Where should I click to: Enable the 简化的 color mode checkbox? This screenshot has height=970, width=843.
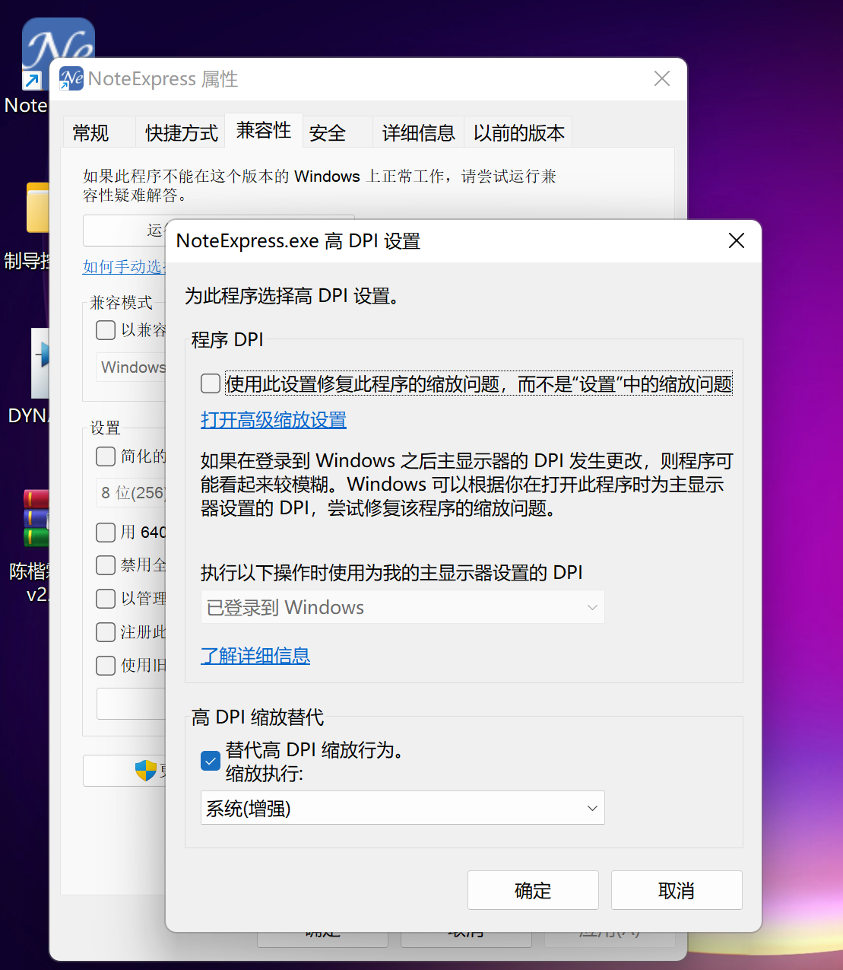pos(106,456)
